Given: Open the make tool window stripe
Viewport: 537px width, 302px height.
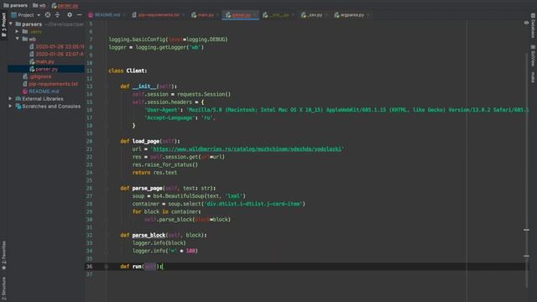Looking at the screenshot, I should coord(533,77).
